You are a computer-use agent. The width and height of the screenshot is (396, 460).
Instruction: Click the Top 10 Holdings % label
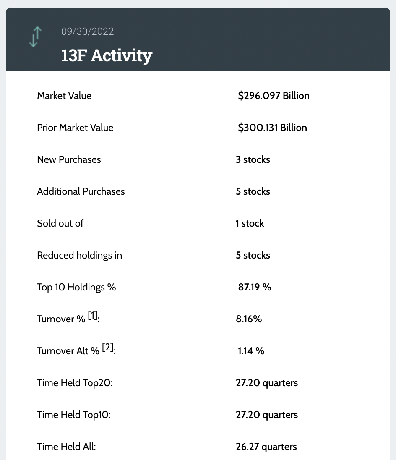tap(76, 287)
